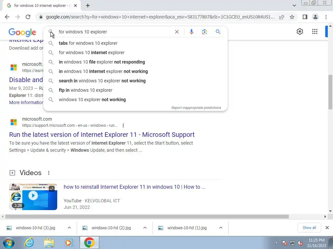Play the reinstall Internet Explorer video thumbnail

[33, 197]
